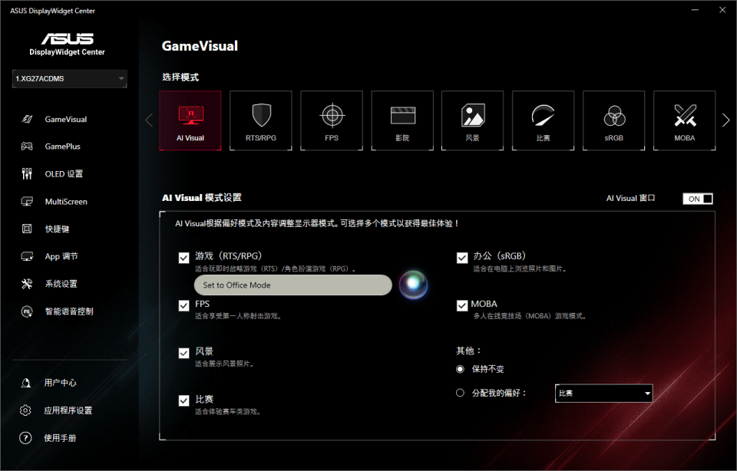Click the 其他： label
This screenshot has width=737, height=471.
click(468, 351)
